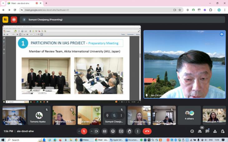Click the Present now button
228x142 pixels.
point(121,131)
